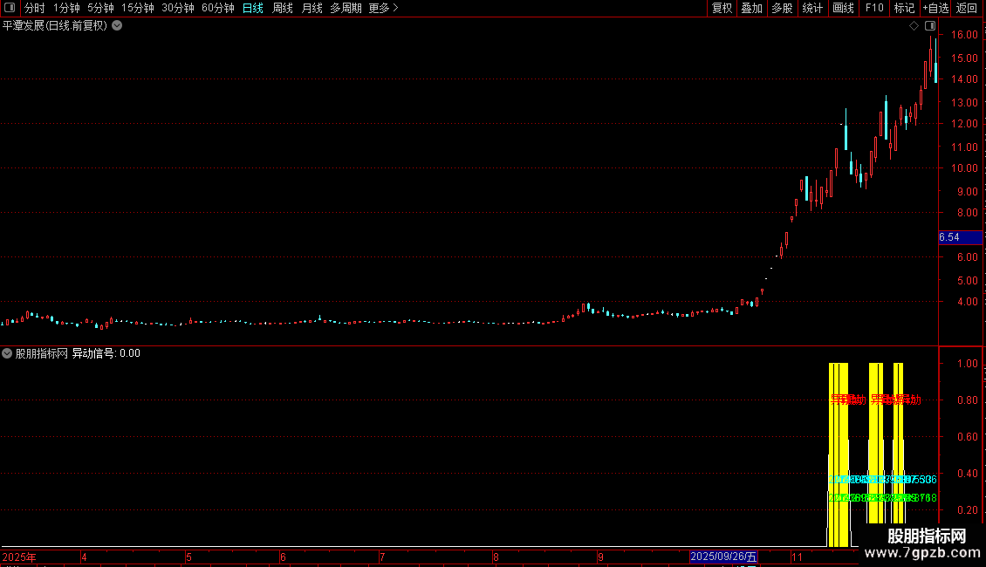Click the 16.00 price axis label
Screen dimensions: 986x567
point(964,35)
